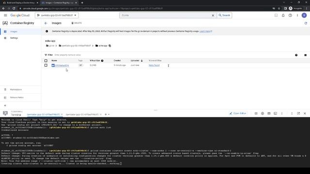The width and height of the screenshot is (310, 174).
Task: Open the Google Cloud navigation hamburger menu
Action: [x=5, y=15]
